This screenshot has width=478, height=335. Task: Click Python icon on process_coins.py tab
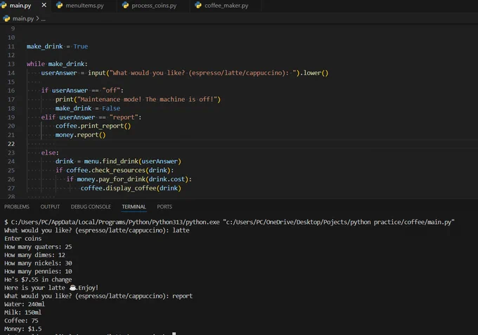click(x=125, y=6)
